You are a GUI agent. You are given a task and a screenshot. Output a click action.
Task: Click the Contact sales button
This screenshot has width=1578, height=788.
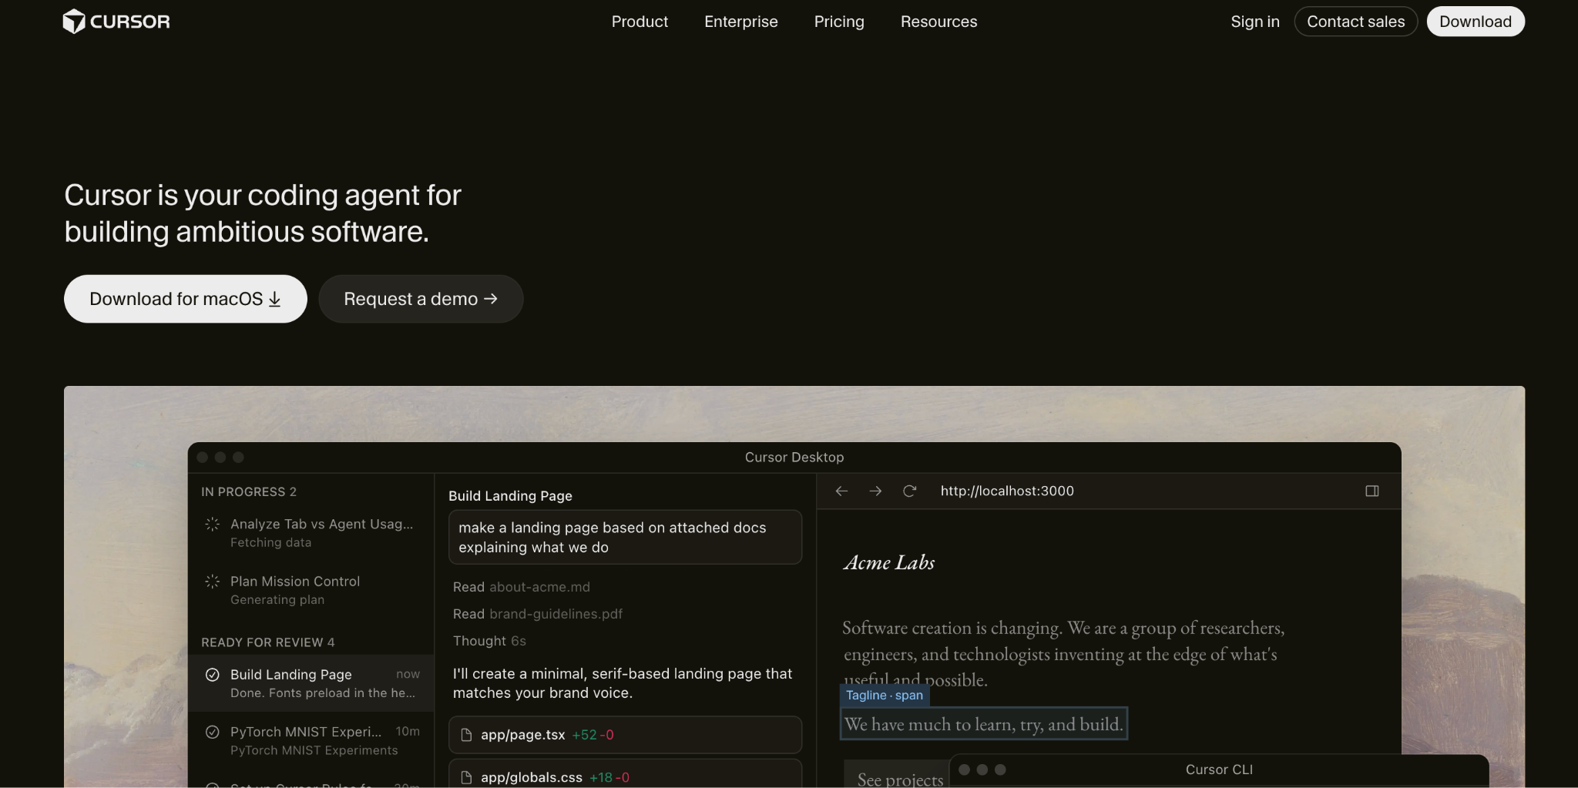click(1356, 22)
